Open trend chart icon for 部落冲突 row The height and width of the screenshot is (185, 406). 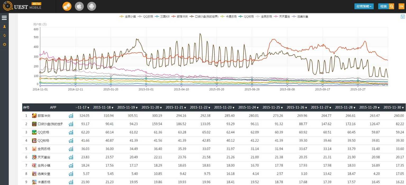coord(71,116)
